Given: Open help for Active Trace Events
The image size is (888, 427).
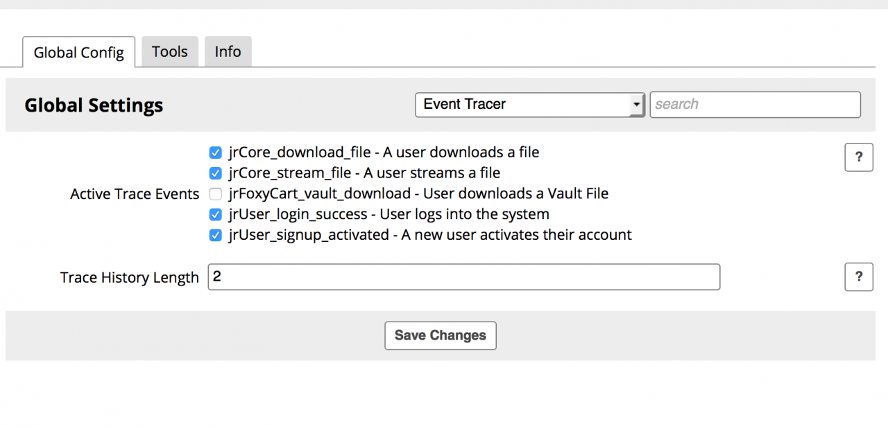Looking at the screenshot, I should pyautogui.click(x=858, y=157).
